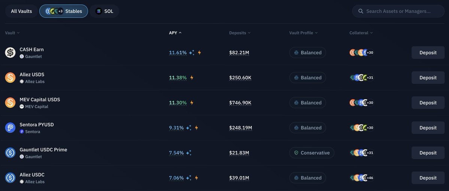Click the sparkle icon next to 7.54% APY
Image resolution: width=449 pixels, height=191 pixels.
(188, 153)
